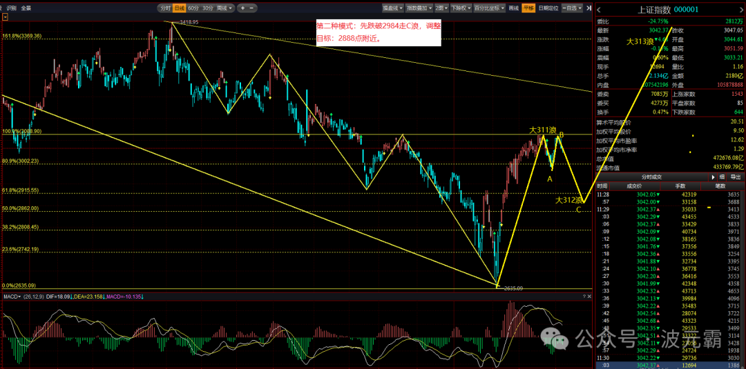The image size is (746, 369).
Task: Go to next stock arrow
Action: point(740,10)
